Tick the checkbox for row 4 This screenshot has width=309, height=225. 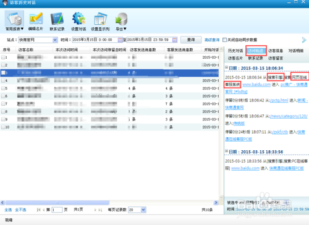click(3, 80)
